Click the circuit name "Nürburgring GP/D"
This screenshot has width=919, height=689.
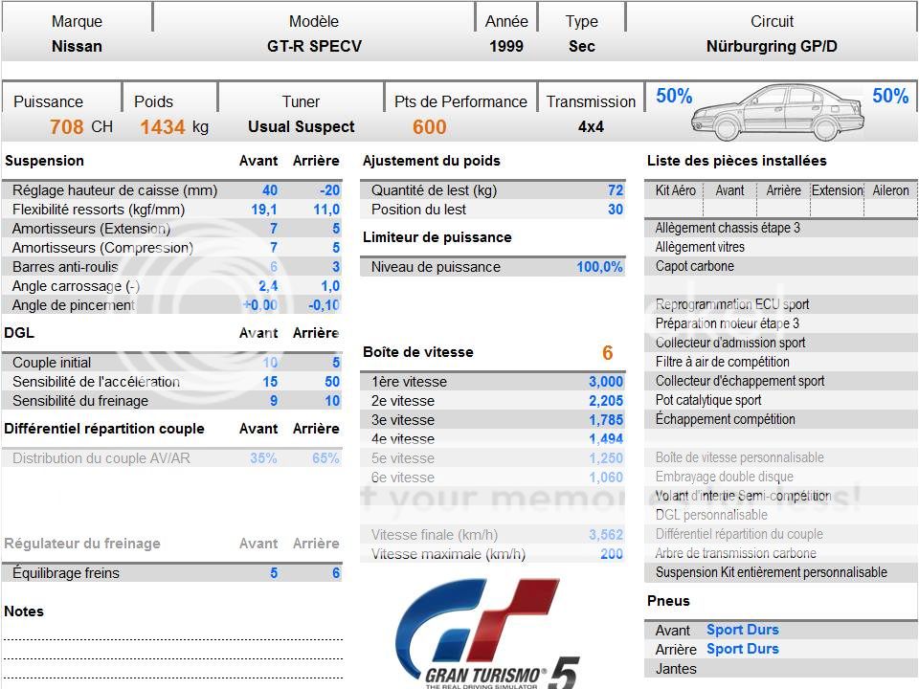(x=772, y=46)
